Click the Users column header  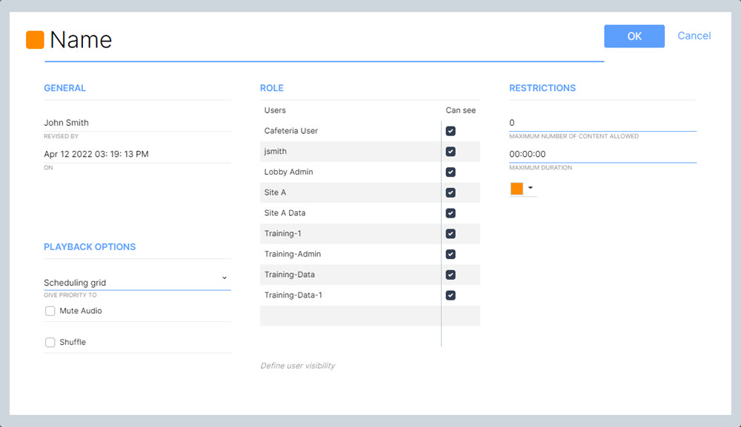[x=275, y=110]
